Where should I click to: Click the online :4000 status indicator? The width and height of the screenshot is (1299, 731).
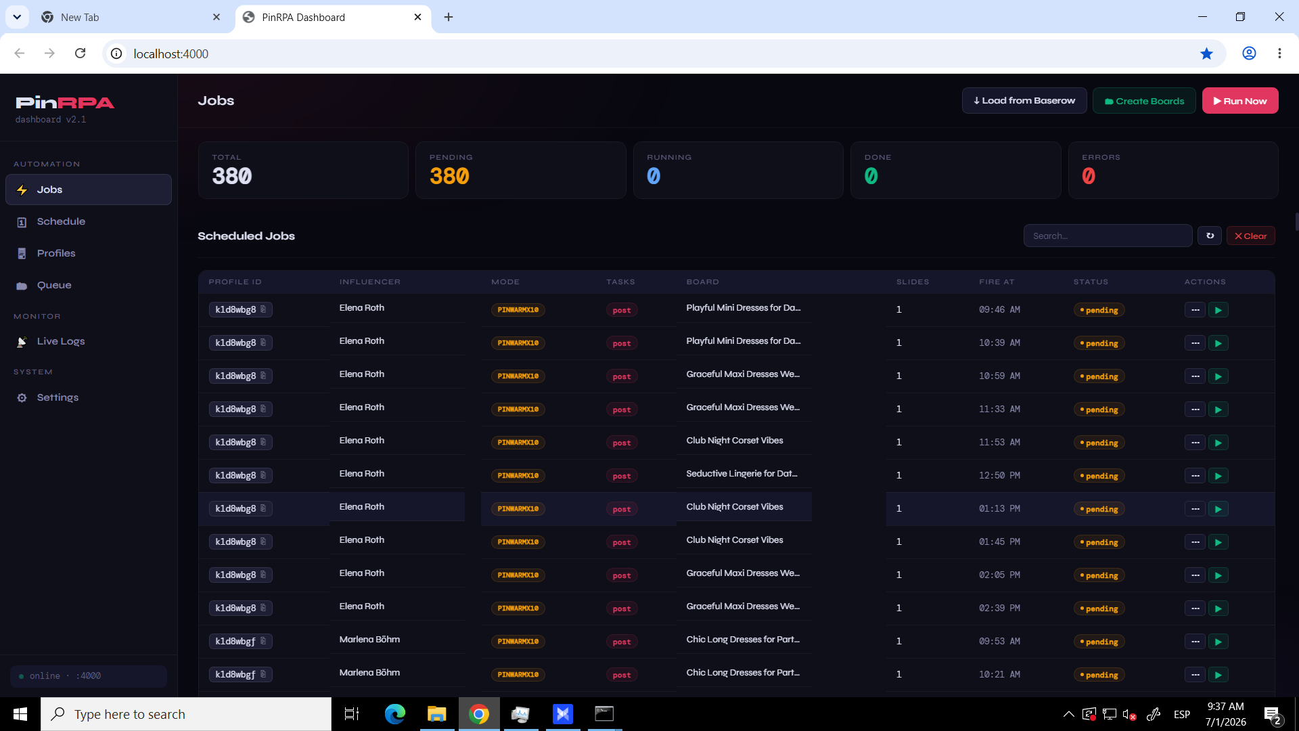(x=89, y=676)
